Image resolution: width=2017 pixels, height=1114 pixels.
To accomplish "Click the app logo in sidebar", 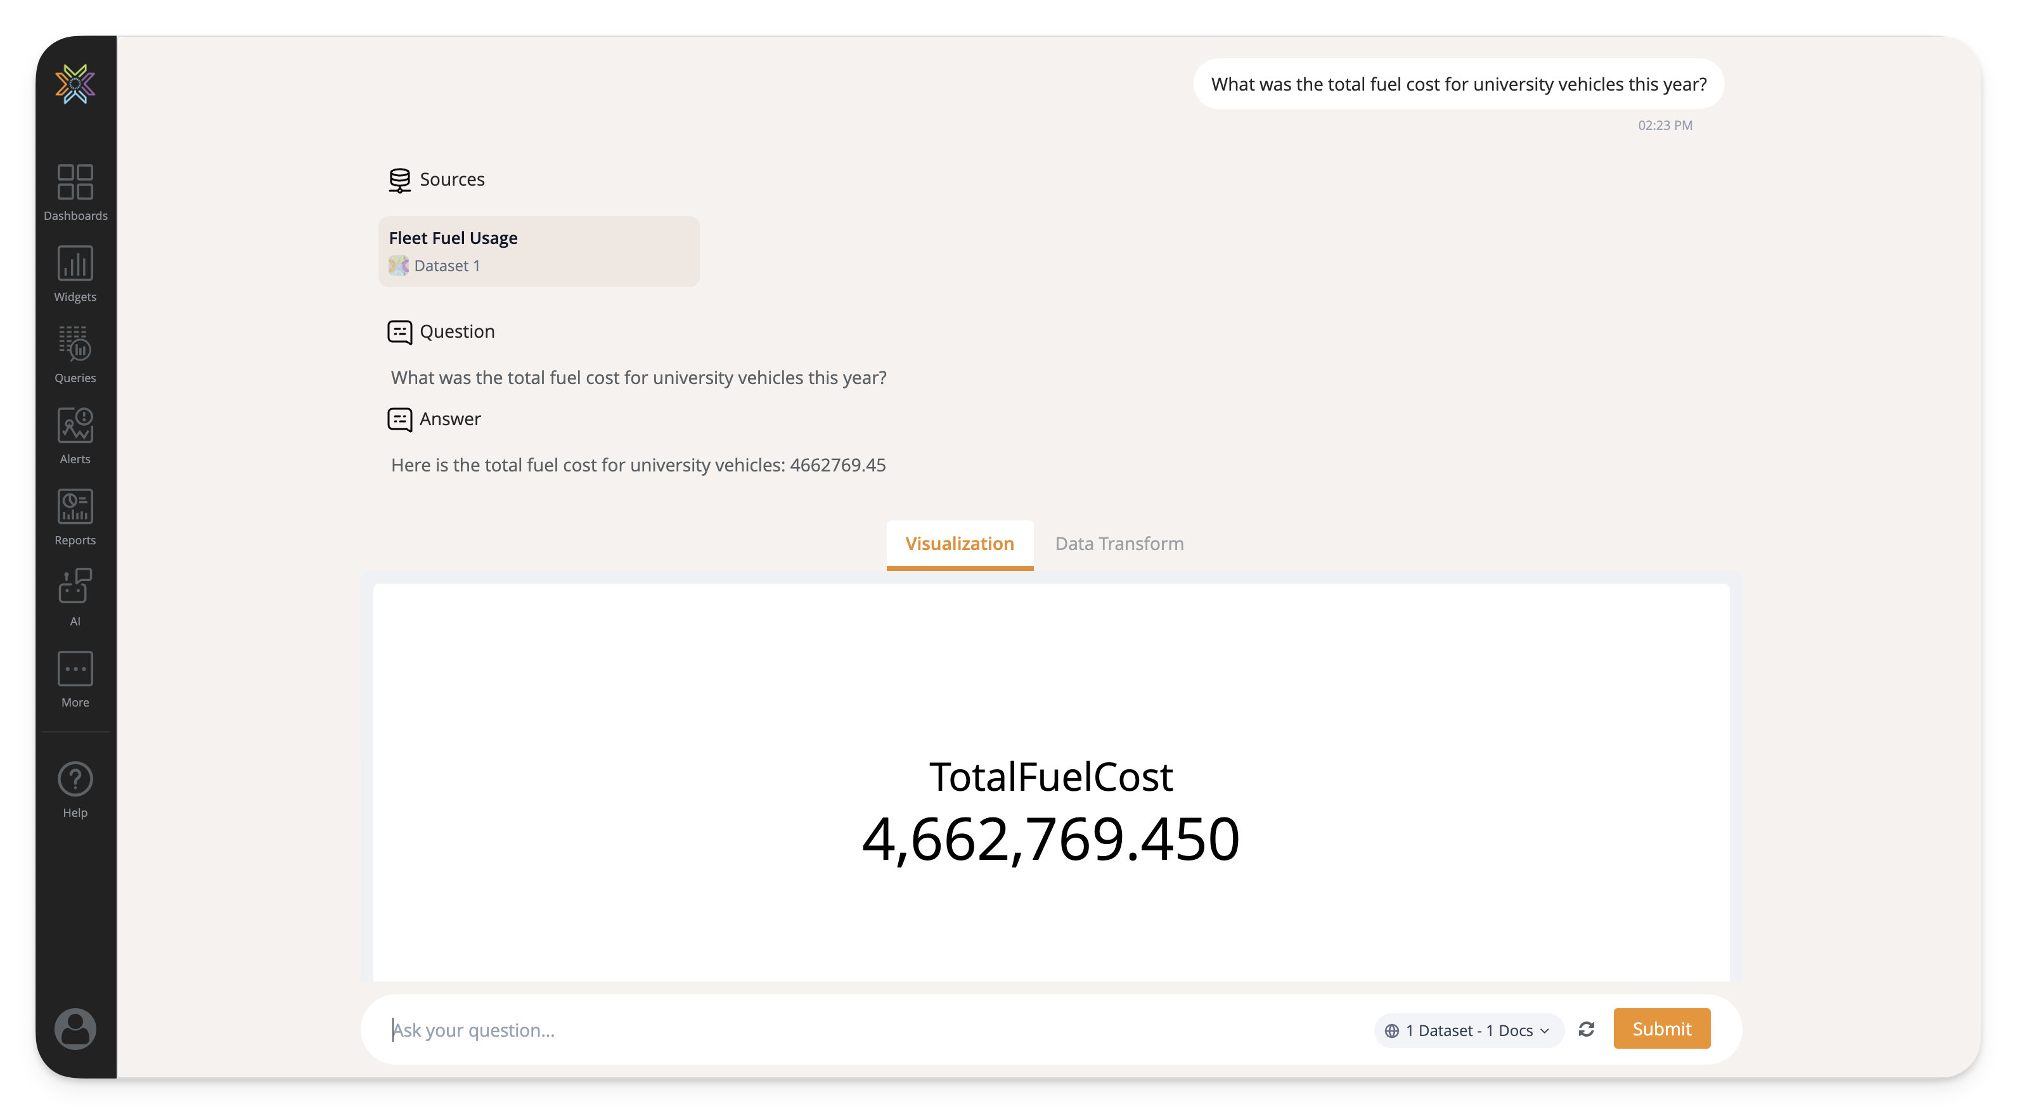I will (x=75, y=84).
